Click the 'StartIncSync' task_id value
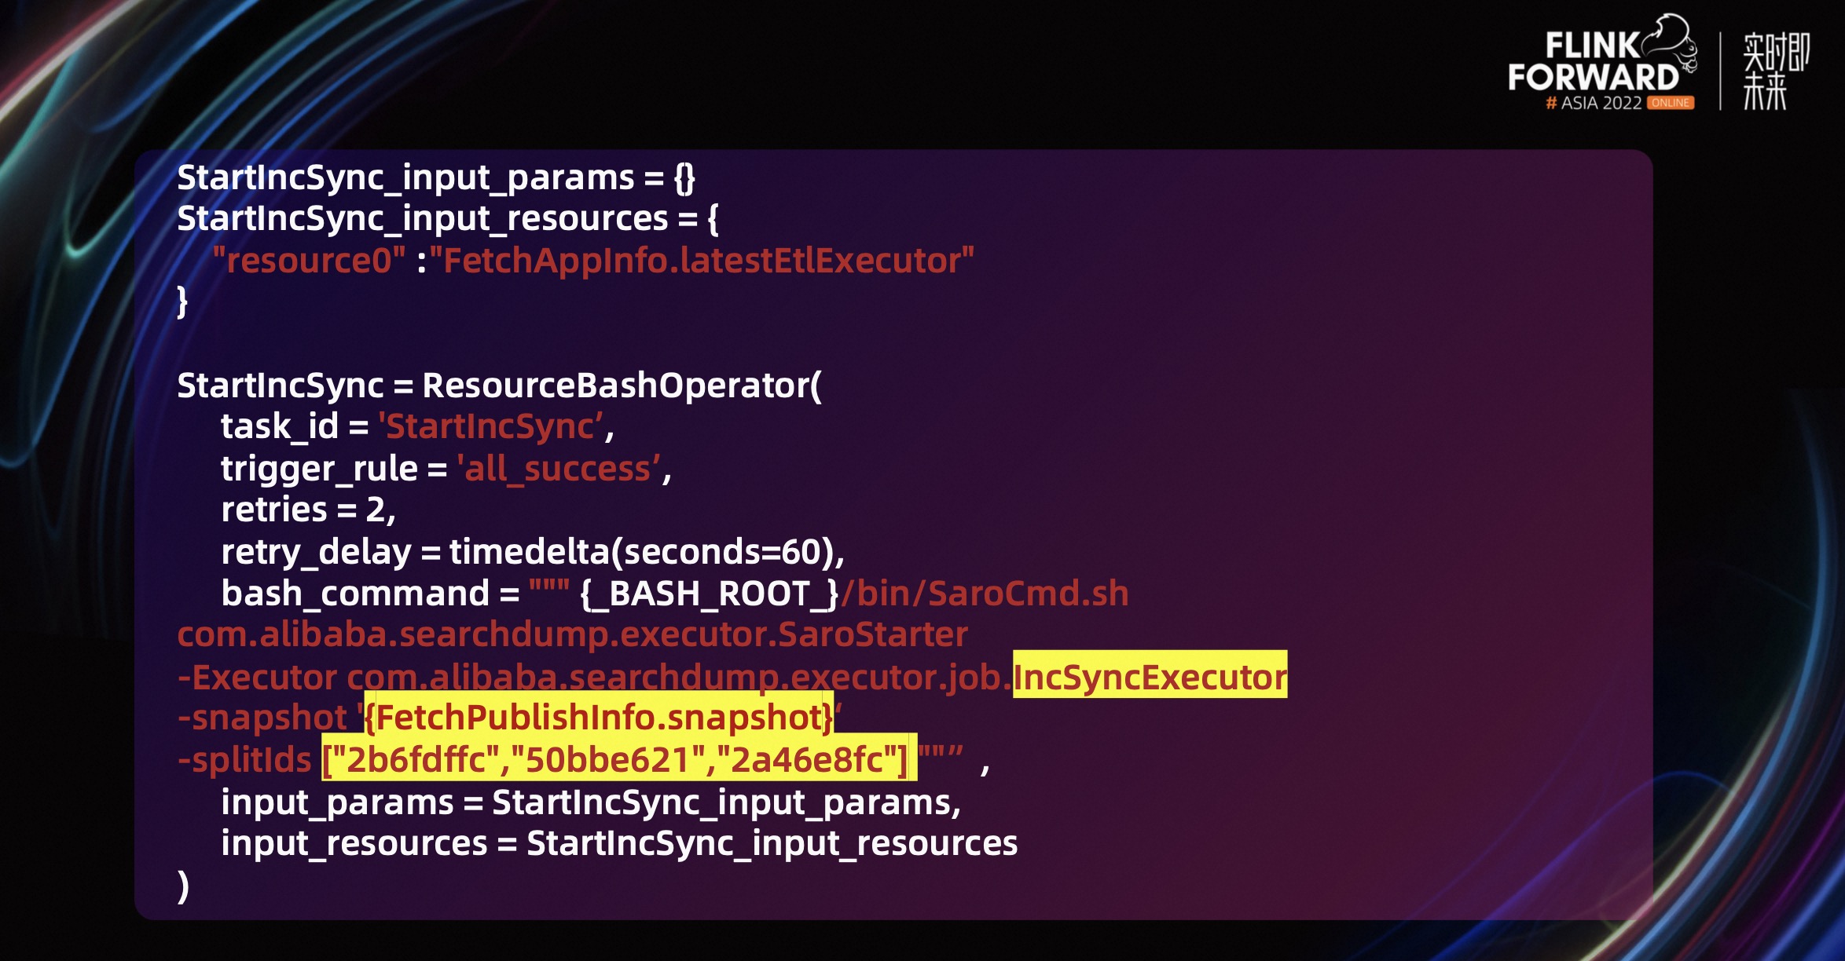The width and height of the screenshot is (1845, 961). pyautogui.click(x=491, y=427)
